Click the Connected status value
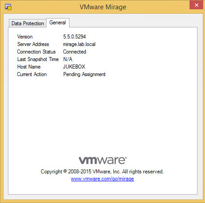The image size is (205, 203). (74, 52)
